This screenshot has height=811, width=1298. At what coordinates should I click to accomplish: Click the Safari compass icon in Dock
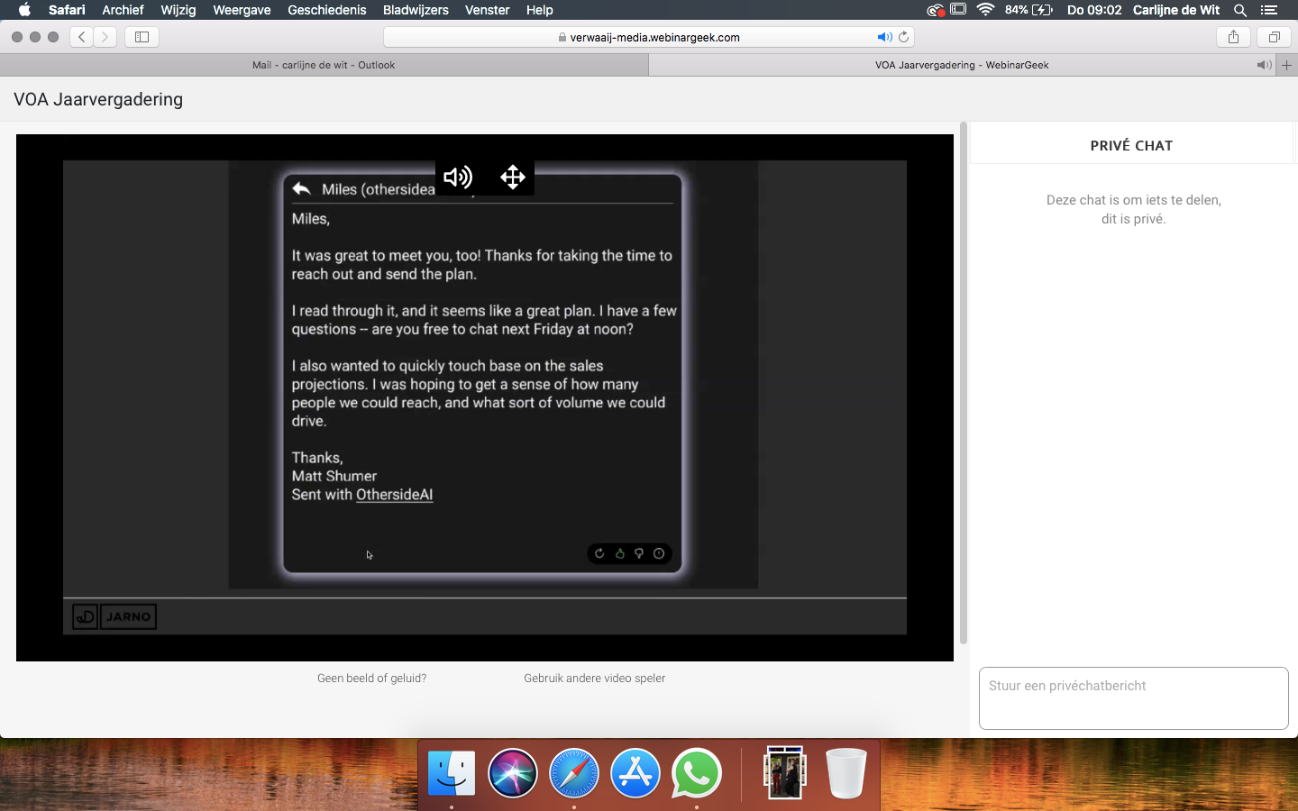coord(574,773)
